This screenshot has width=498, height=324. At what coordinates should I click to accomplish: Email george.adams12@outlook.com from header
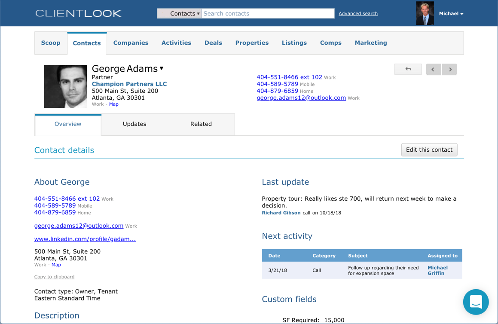301,98
